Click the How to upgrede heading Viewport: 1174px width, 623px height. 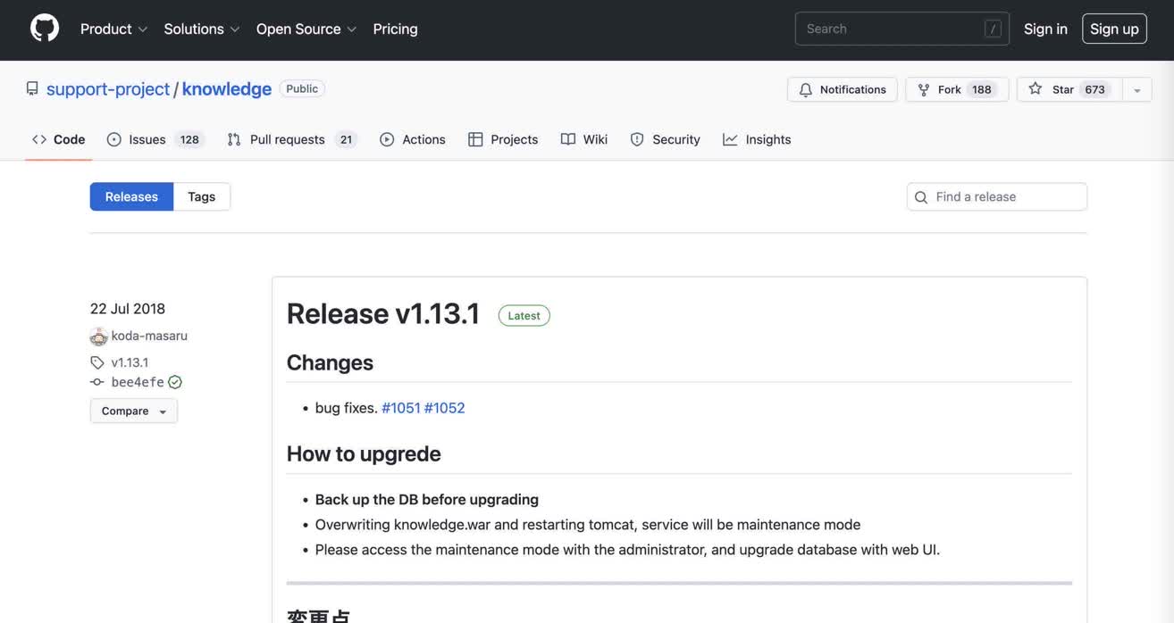(364, 453)
